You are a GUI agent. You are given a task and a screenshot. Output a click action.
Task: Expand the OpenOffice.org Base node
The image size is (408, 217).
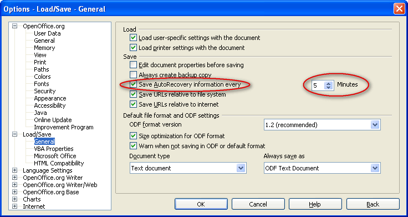14,192
